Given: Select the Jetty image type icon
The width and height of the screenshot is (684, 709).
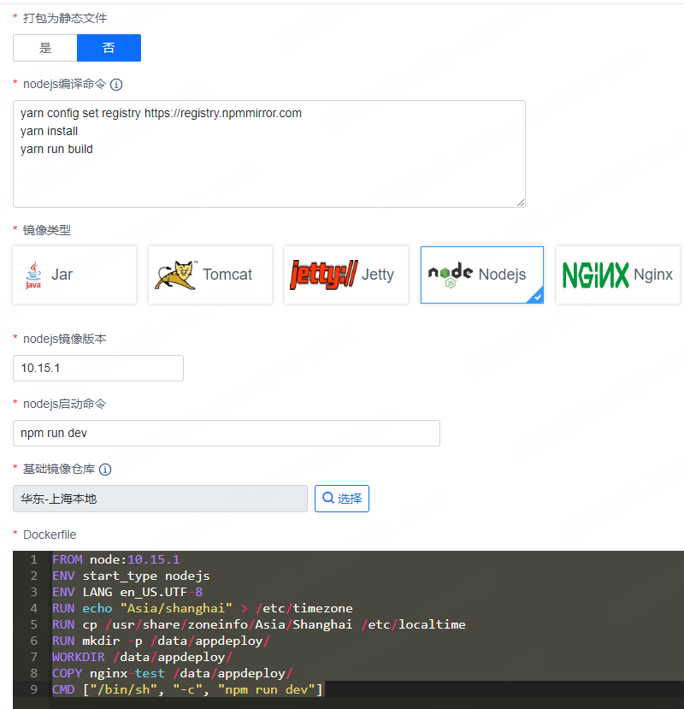Looking at the screenshot, I should point(345,275).
